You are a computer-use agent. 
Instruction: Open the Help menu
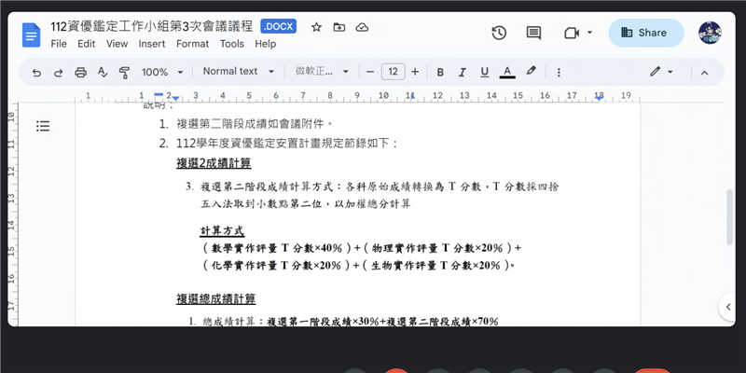(266, 44)
